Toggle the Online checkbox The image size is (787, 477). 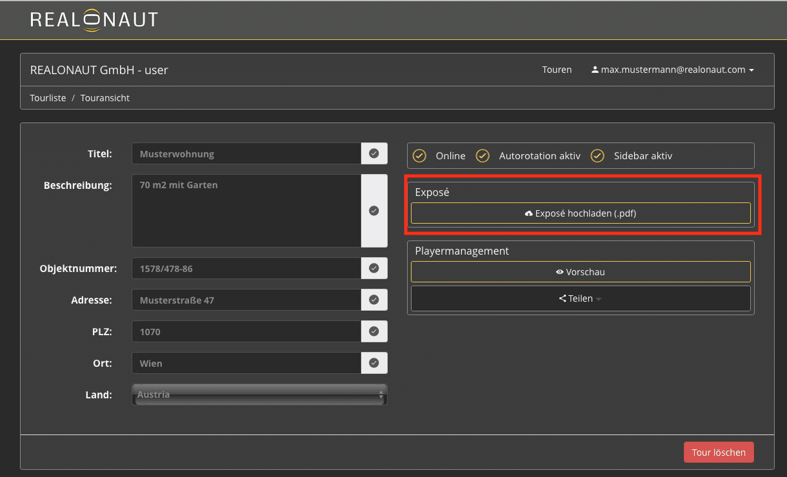[419, 156]
